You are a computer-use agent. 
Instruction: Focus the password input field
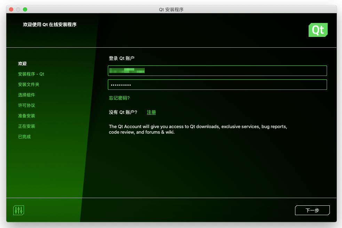coord(217,85)
